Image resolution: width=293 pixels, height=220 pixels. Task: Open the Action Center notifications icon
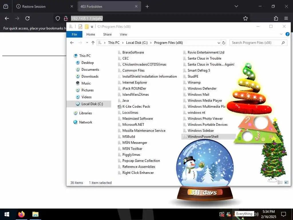pyautogui.click(x=284, y=214)
